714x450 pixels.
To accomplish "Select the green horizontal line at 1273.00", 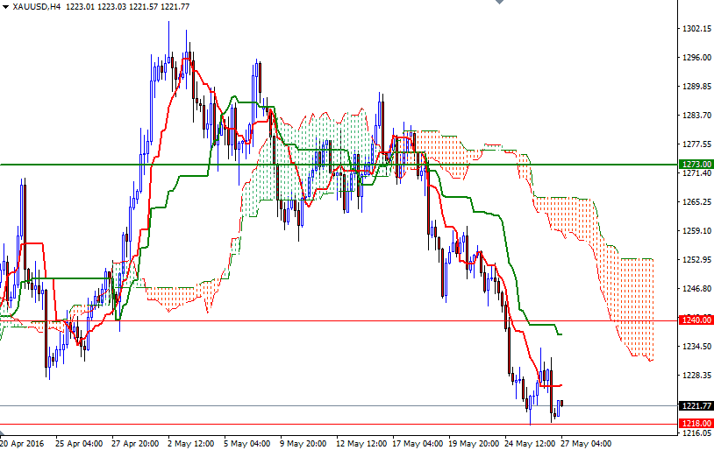I will tap(339, 164).
